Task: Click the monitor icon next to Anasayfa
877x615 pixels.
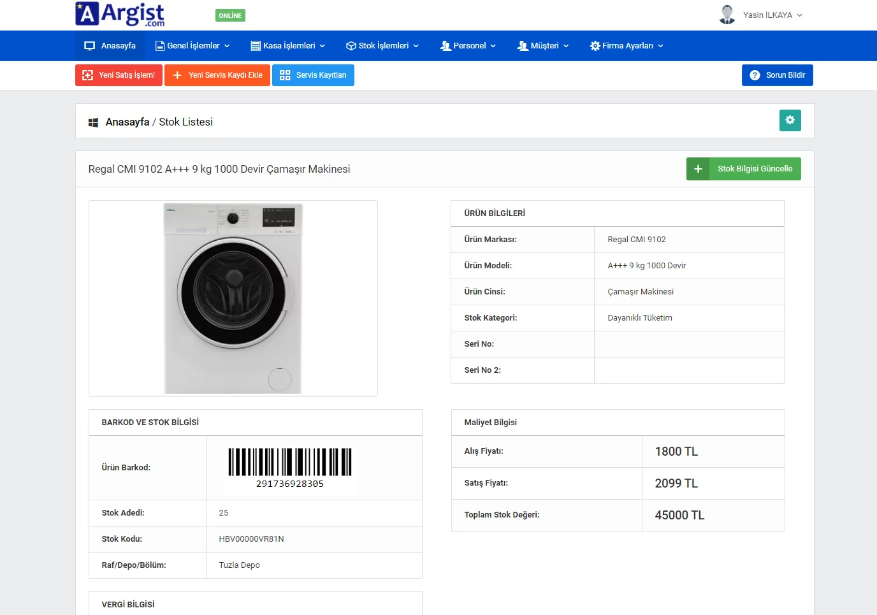Action: (x=90, y=46)
